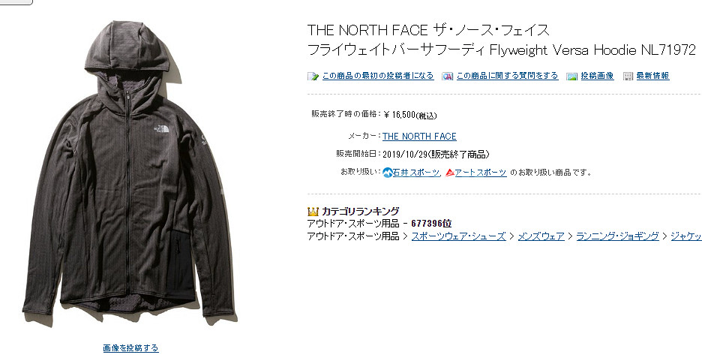Open the この商品の最初の投稿者になる link
This screenshot has height=364, width=702.
[378, 76]
